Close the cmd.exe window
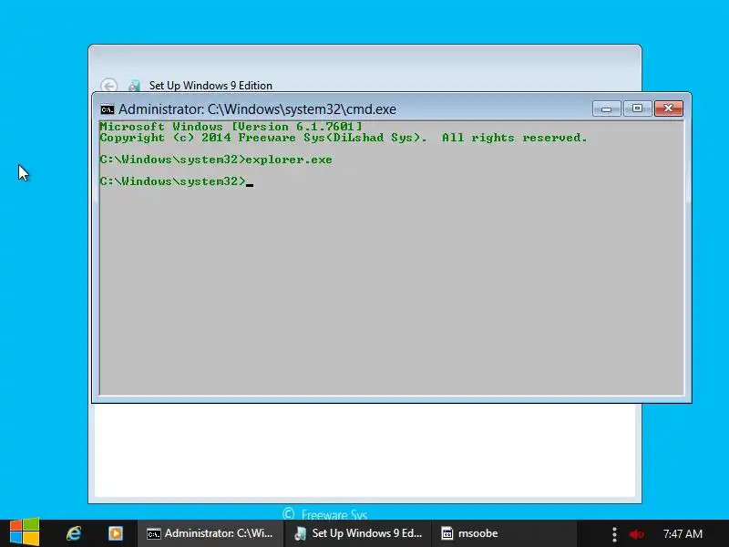Image resolution: width=729 pixels, height=547 pixels. pos(669,108)
